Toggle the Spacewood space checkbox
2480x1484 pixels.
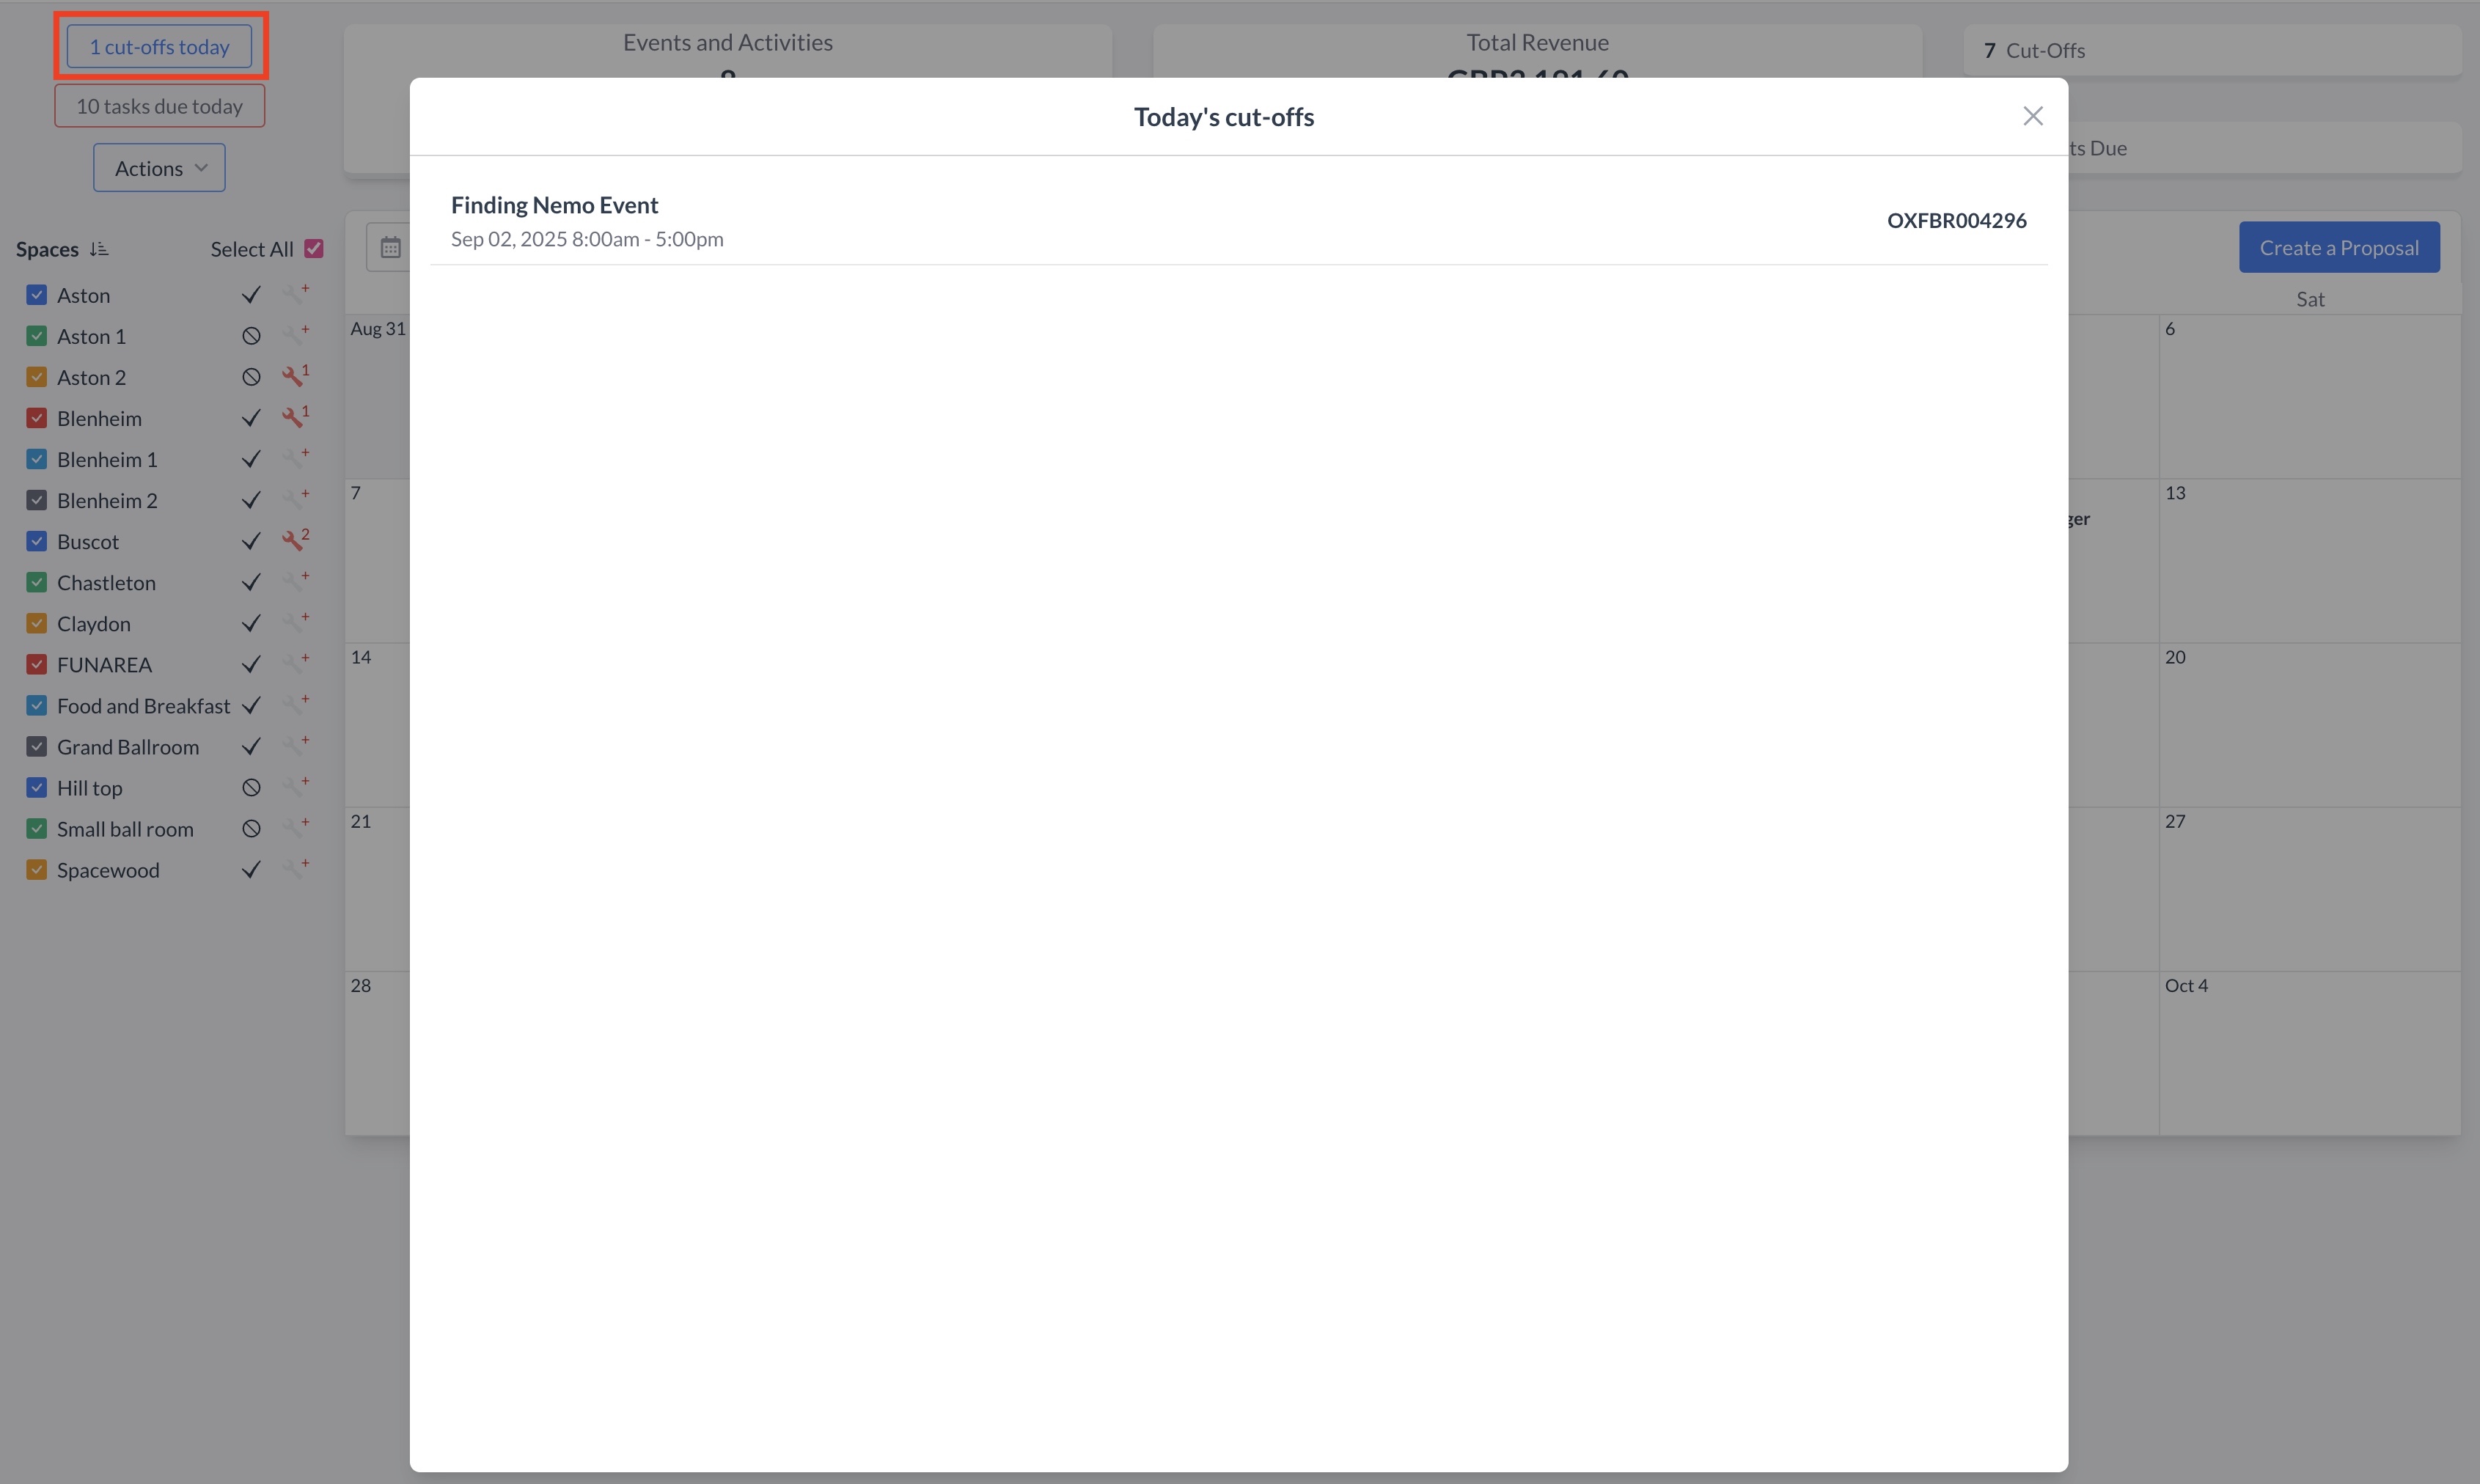pyautogui.click(x=37, y=870)
